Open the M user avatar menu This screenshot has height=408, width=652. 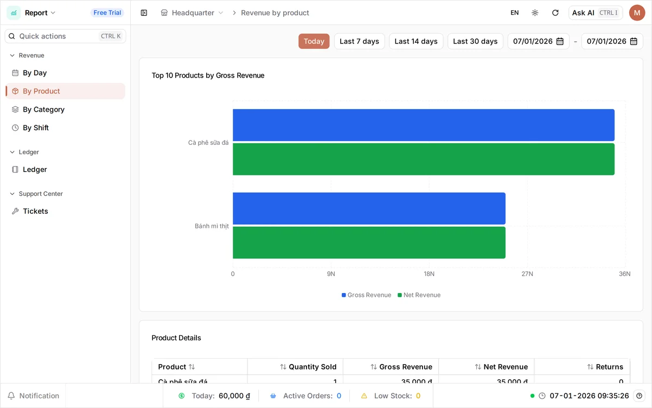(637, 12)
